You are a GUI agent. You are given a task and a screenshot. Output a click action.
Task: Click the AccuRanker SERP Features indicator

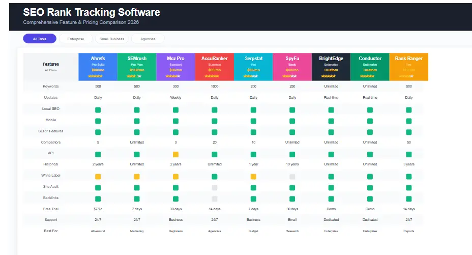click(x=214, y=132)
